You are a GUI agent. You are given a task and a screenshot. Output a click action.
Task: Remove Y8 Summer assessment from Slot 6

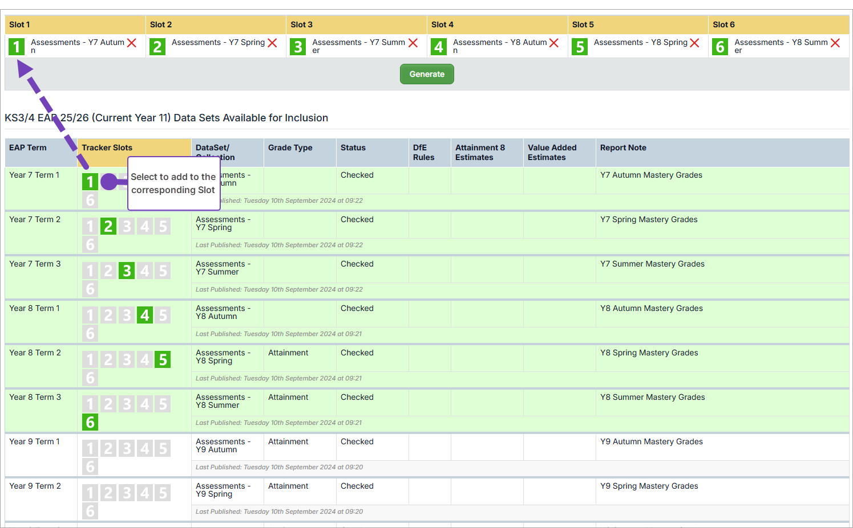[835, 43]
